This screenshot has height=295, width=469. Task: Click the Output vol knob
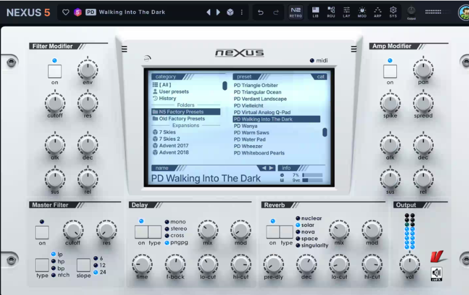click(x=410, y=264)
